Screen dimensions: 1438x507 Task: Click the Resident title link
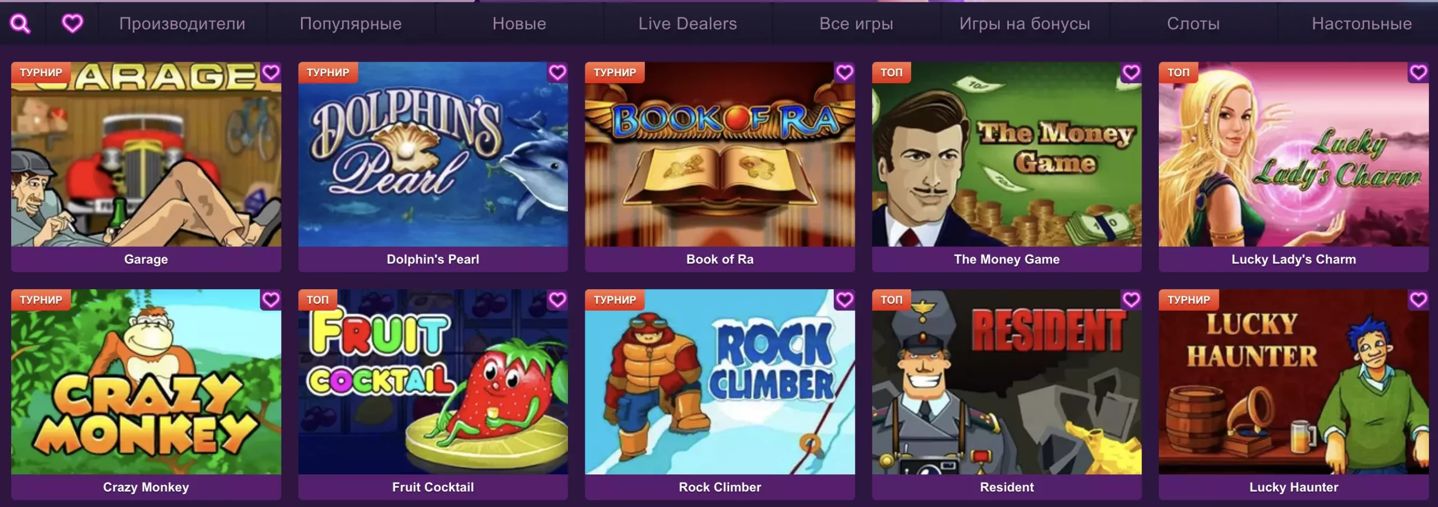[1007, 487]
